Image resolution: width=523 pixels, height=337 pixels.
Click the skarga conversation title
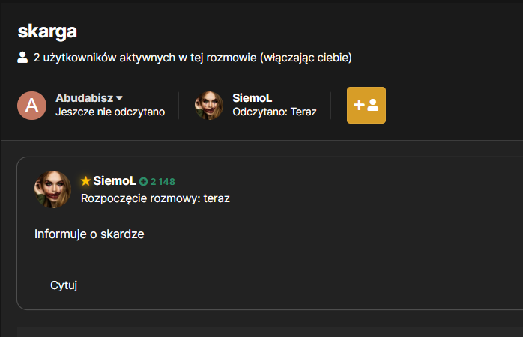coord(47,31)
